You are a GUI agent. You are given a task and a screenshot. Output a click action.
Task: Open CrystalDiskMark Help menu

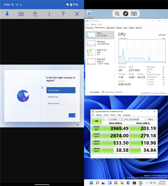tap(119, 115)
